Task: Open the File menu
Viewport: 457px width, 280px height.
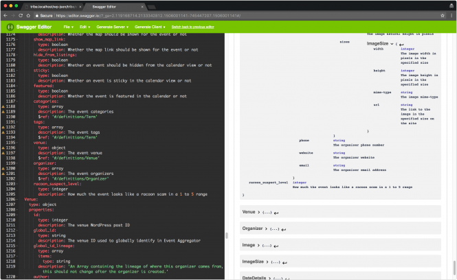Action: pos(68,27)
